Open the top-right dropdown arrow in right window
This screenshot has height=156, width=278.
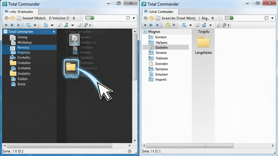(273, 18)
